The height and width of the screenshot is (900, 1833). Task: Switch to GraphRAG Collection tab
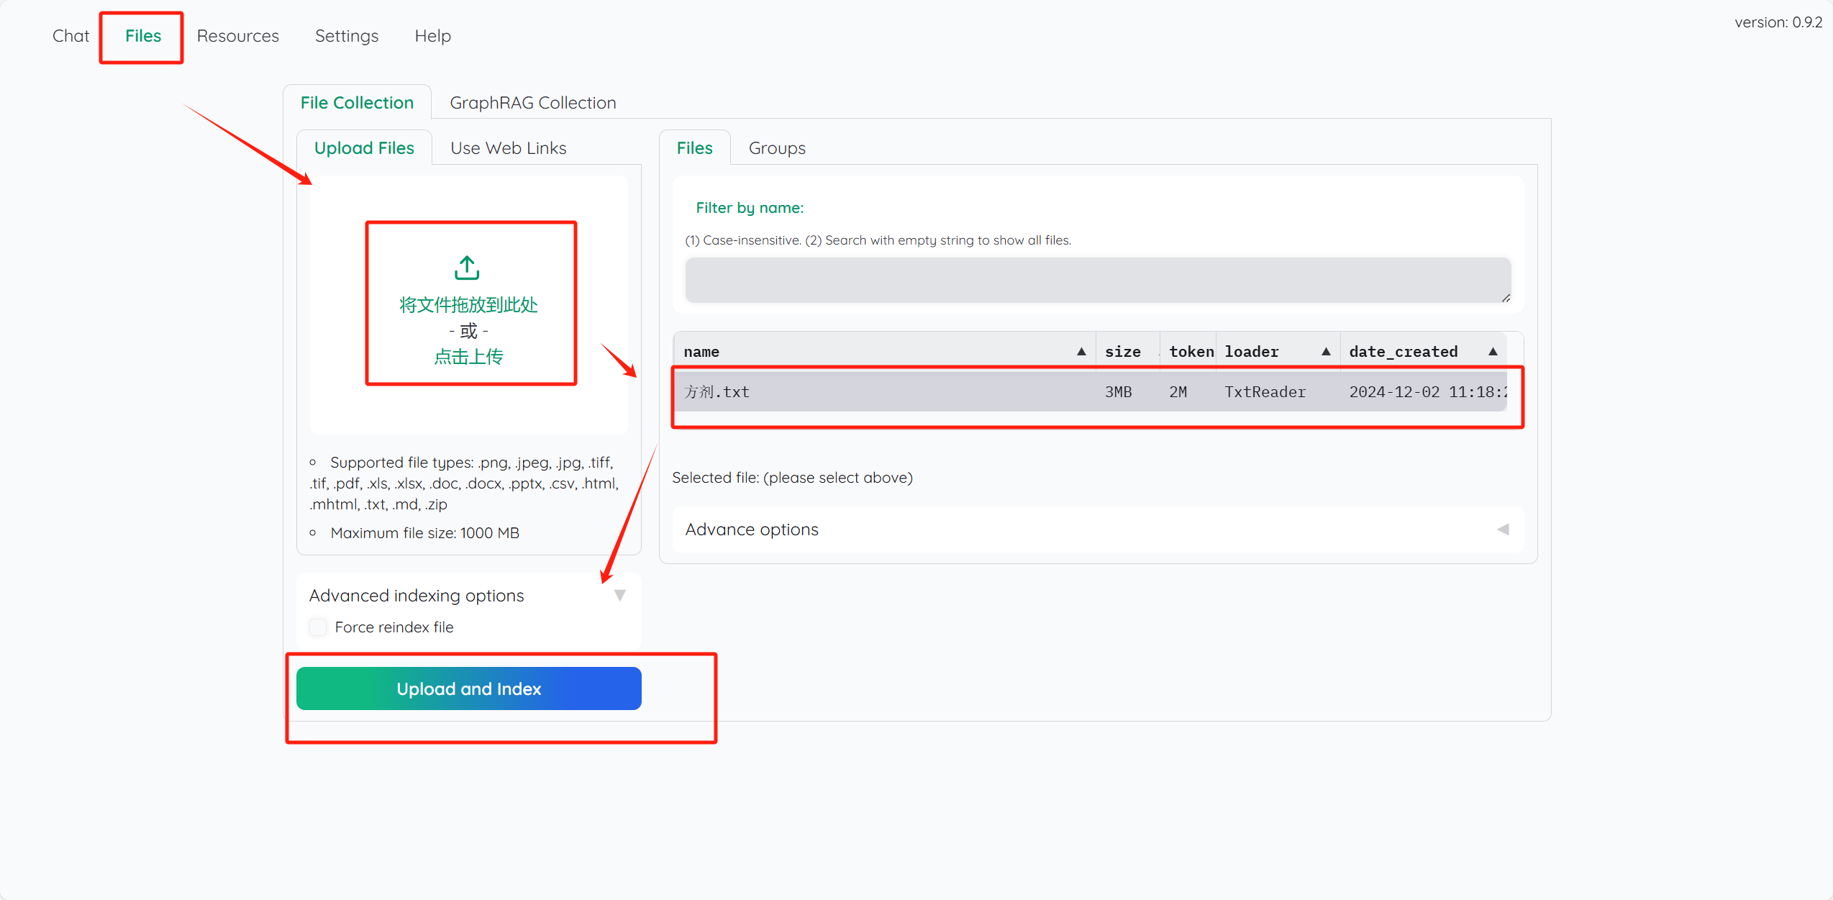pos(532,103)
